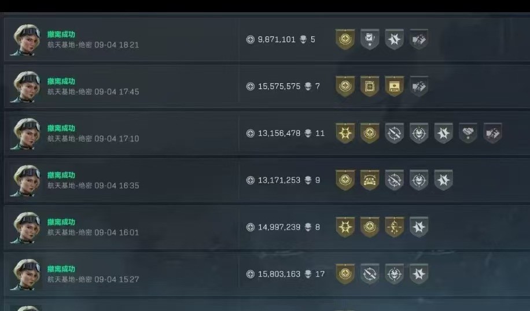530x311 pixels.
Task: Click the skull icon beside 17 kills
Action: click(308, 274)
